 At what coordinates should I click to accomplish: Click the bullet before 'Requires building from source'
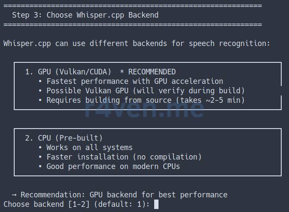tap(40, 100)
